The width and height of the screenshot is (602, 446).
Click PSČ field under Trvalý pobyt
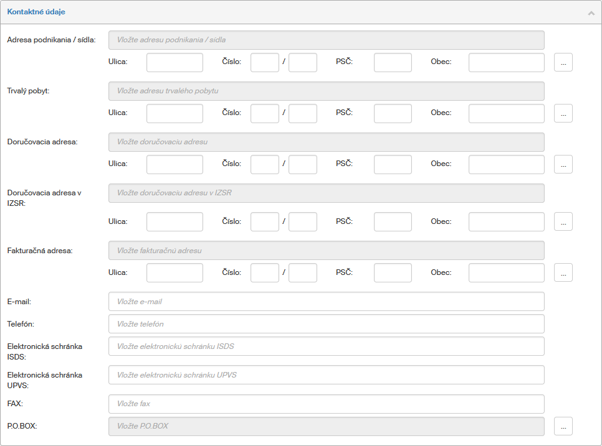click(x=393, y=113)
